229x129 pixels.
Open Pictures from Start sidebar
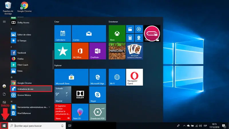coord(4,102)
